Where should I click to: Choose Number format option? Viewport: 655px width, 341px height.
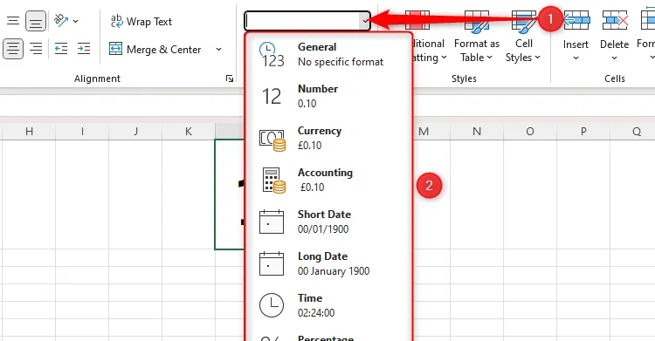(x=328, y=96)
